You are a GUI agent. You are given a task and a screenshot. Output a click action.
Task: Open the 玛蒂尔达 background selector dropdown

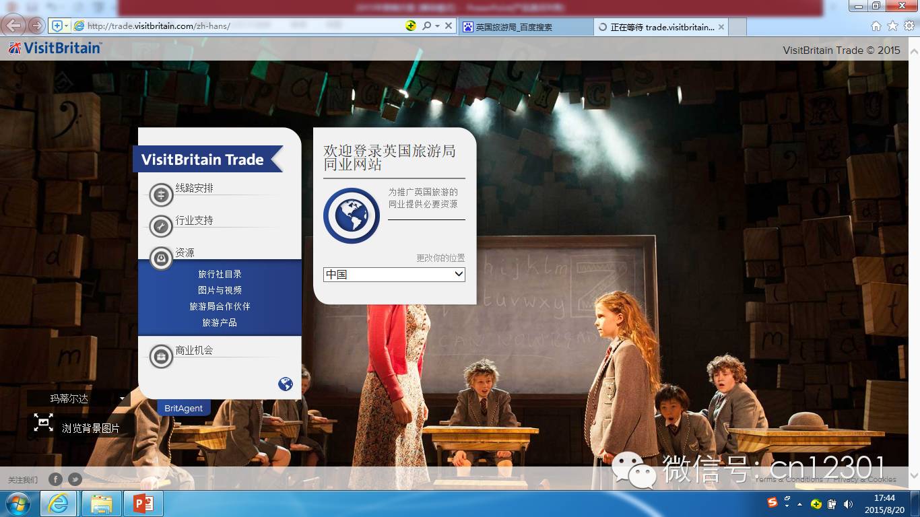78,399
